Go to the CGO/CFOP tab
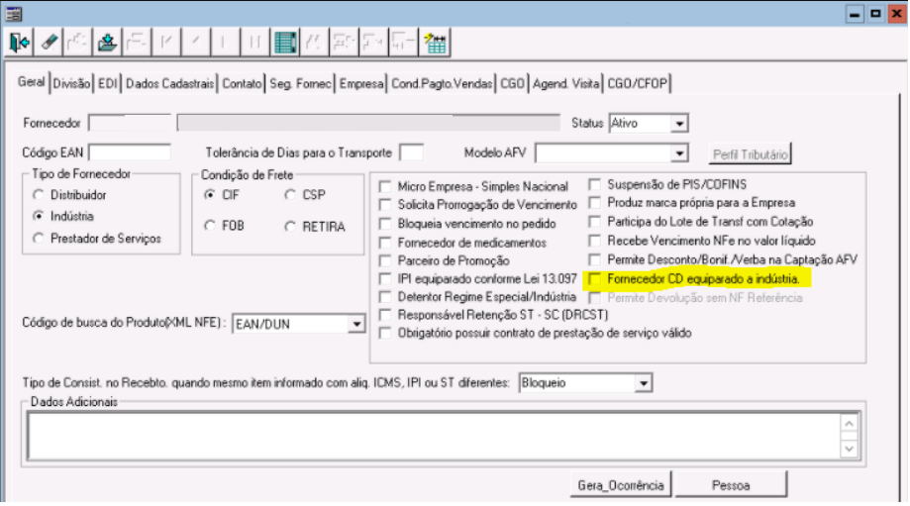Viewport: 910px width, 506px height. pos(638,83)
